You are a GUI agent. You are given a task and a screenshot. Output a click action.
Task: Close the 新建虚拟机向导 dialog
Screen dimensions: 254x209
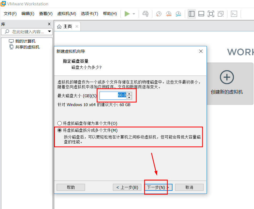(x=201, y=51)
